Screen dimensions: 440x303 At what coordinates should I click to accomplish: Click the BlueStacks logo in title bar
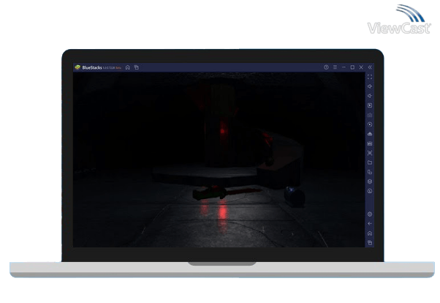pos(77,67)
